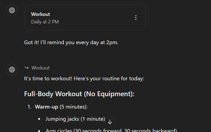The width and height of the screenshot is (211, 132).
Task: Click the "Full-Body Workout (No Equipment)" heading
Action: tap(79, 94)
